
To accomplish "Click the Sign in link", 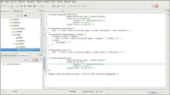I will coord(154,92).
